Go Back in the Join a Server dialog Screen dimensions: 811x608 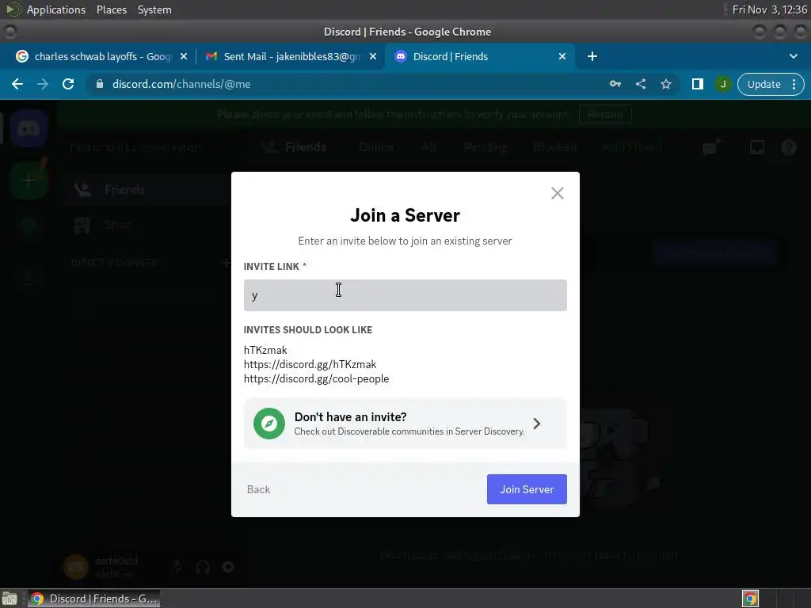coord(258,489)
